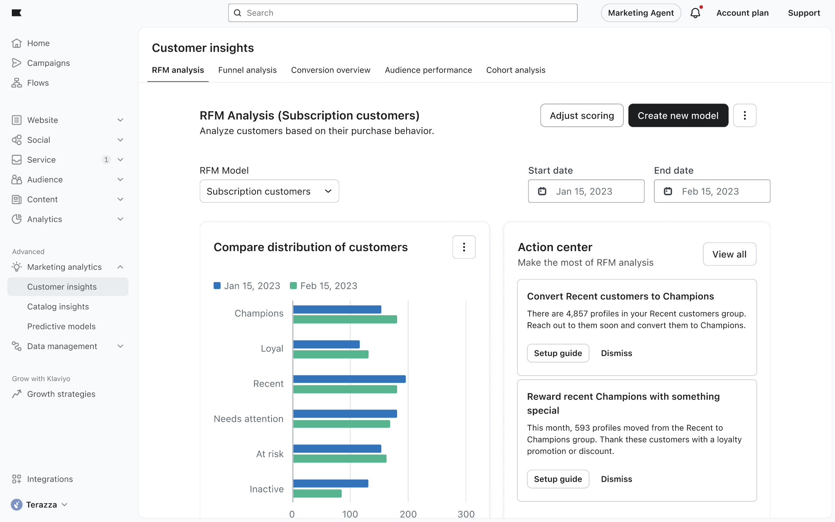Click the blue Recent bar in chart

click(x=349, y=379)
